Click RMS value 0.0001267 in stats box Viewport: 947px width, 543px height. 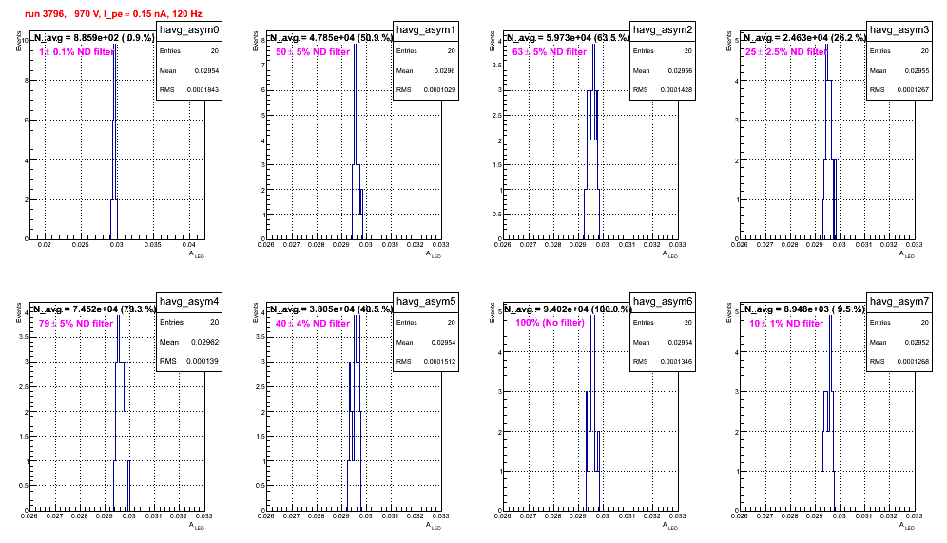tap(913, 90)
